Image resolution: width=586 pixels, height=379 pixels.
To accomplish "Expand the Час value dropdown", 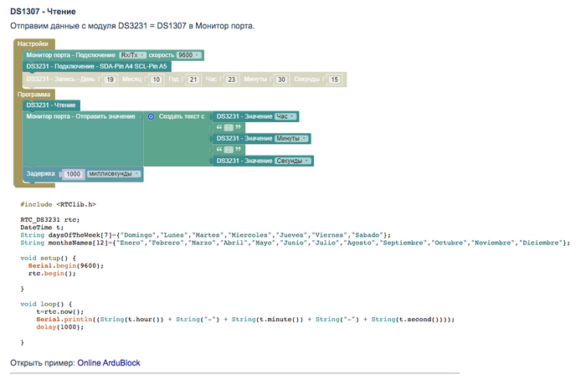I will point(286,116).
